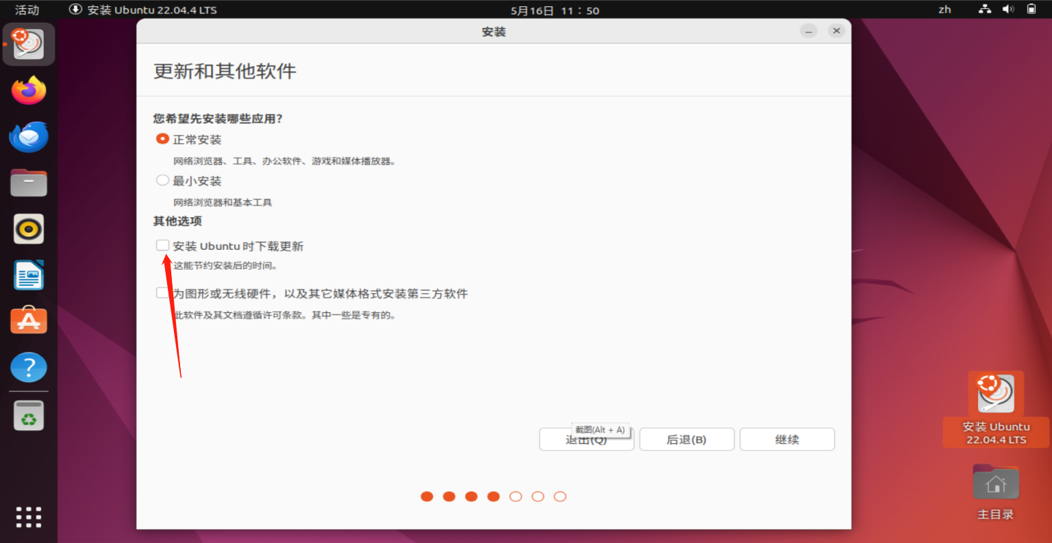Click text 这能节约安装后的时间。
This screenshot has width=1052, height=543.
225,266
